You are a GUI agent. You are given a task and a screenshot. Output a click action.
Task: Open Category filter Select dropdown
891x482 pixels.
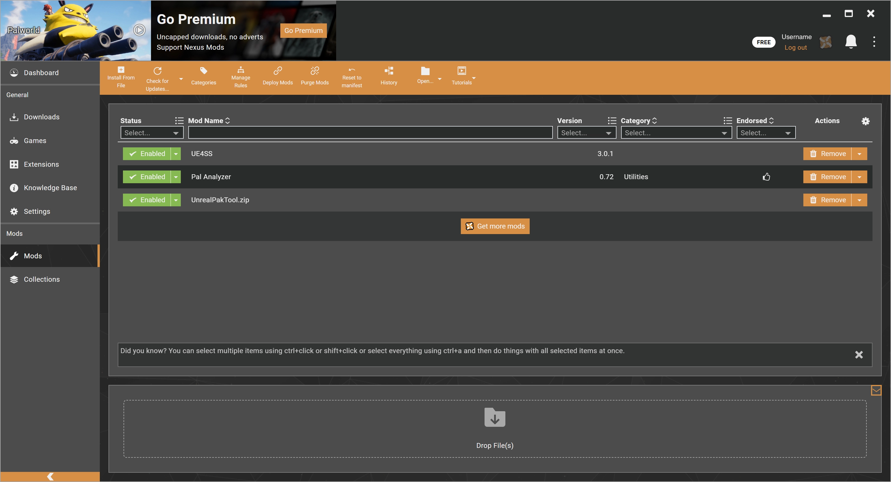(676, 133)
